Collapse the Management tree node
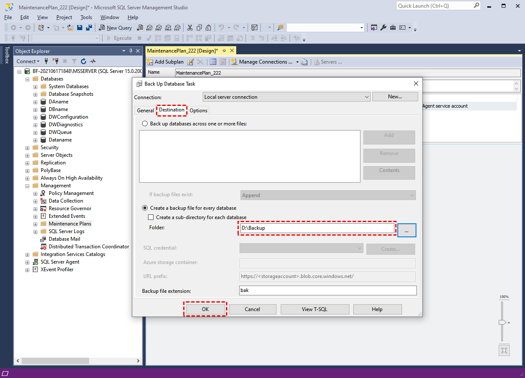The height and width of the screenshot is (378, 525). click(27, 186)
